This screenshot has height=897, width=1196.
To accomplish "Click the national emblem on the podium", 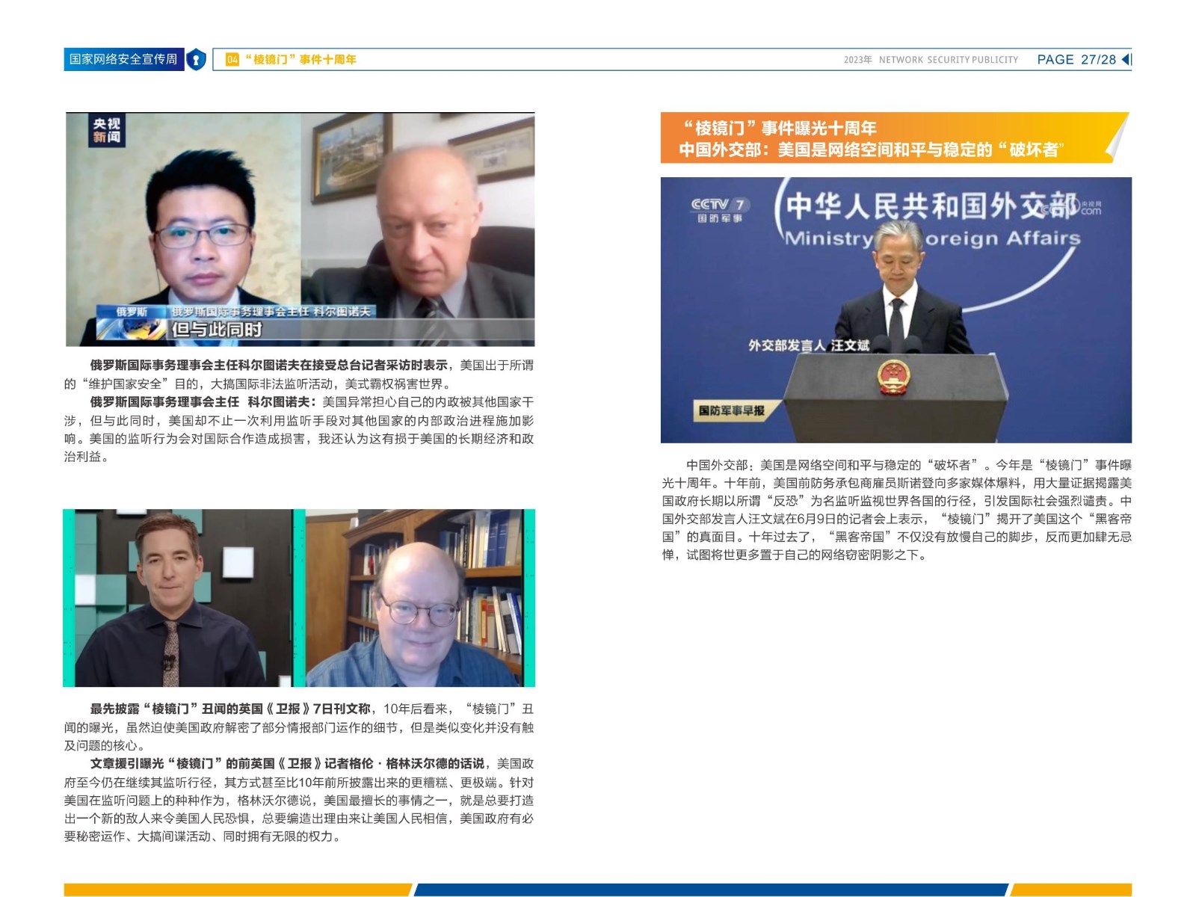I will (x=892, y=376).
